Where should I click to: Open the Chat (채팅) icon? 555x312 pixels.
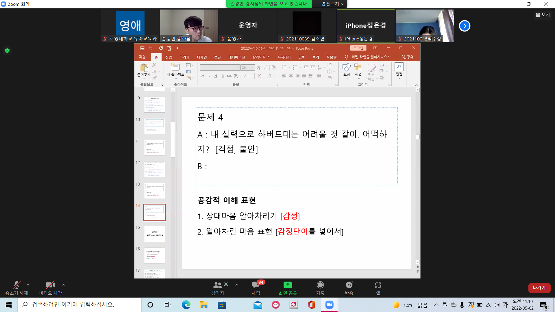click(256, 285)
